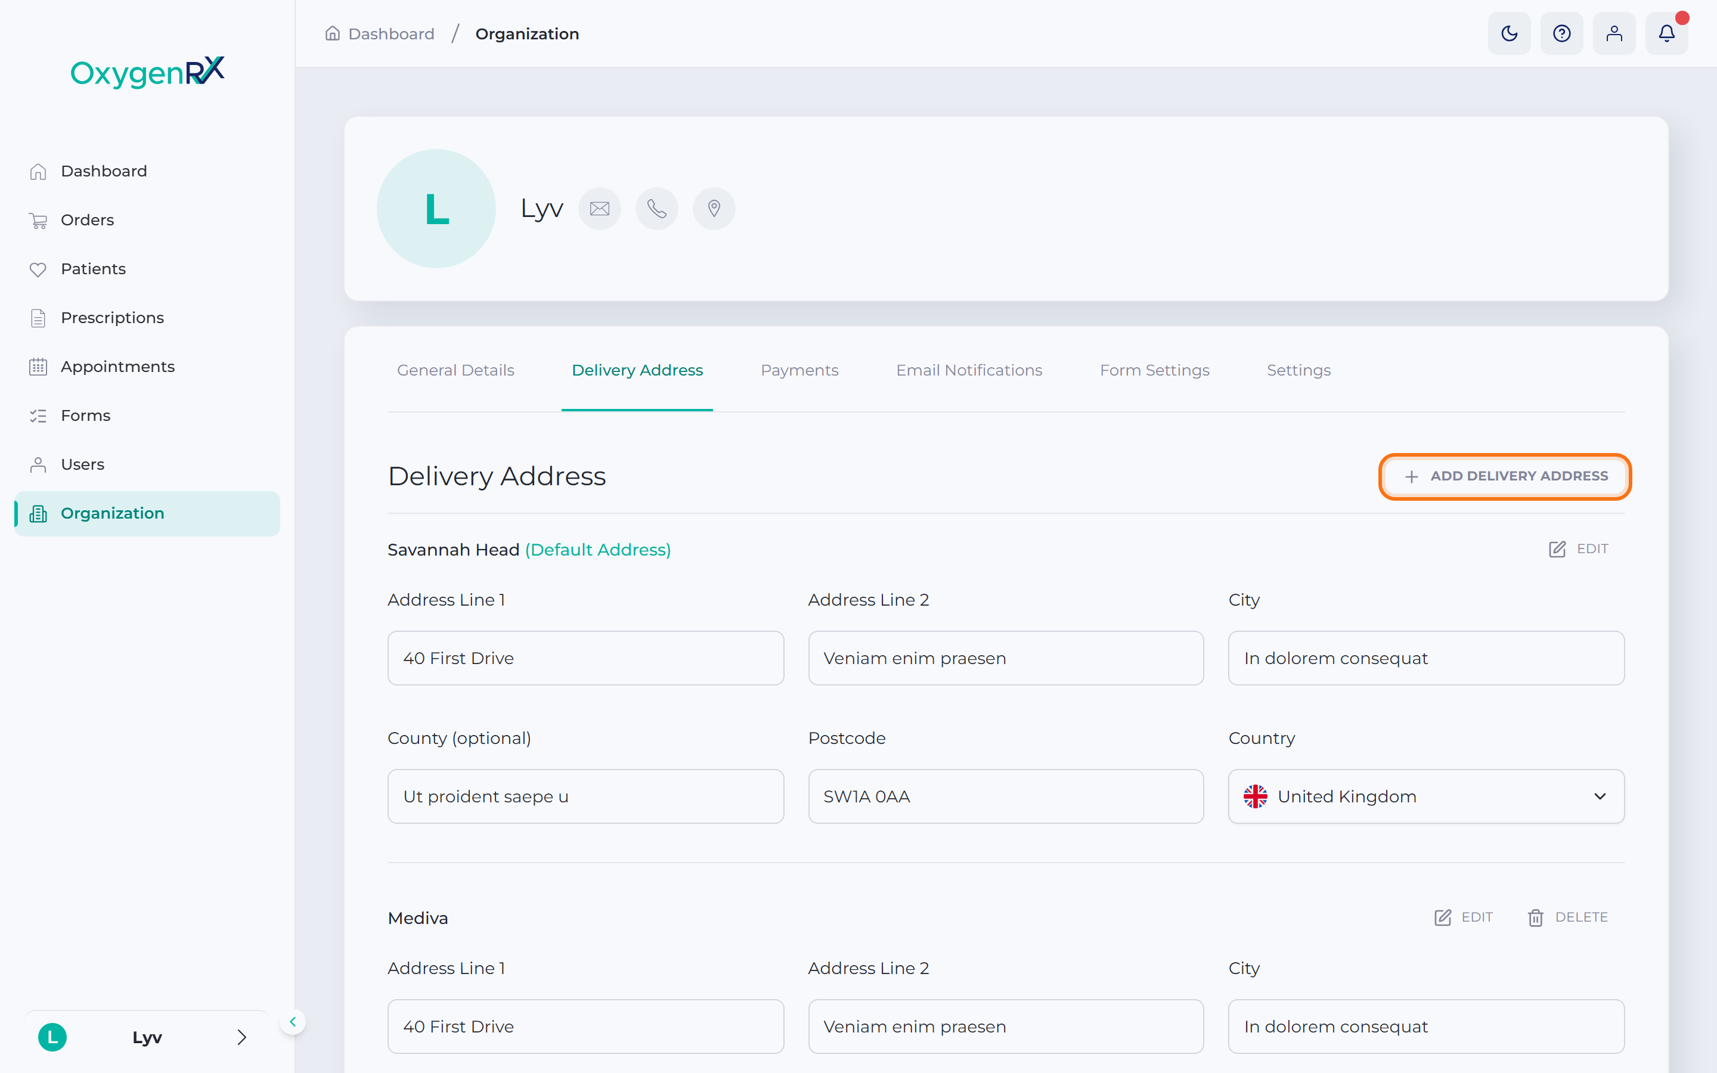Click Mediva Address Line 2 field
This screenshot has width=1717, height=1073.
[1005, 1026]
